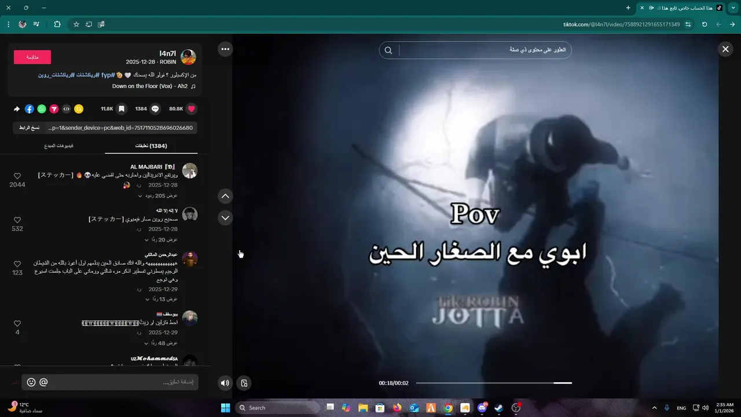Go to previous video with up arrow
Screen dimensions: 741x417
point(226,196)
